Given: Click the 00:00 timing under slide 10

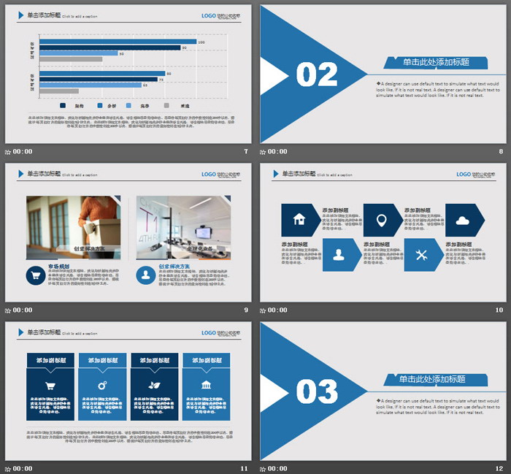Looking at the screenshot, I should [278, 310].
